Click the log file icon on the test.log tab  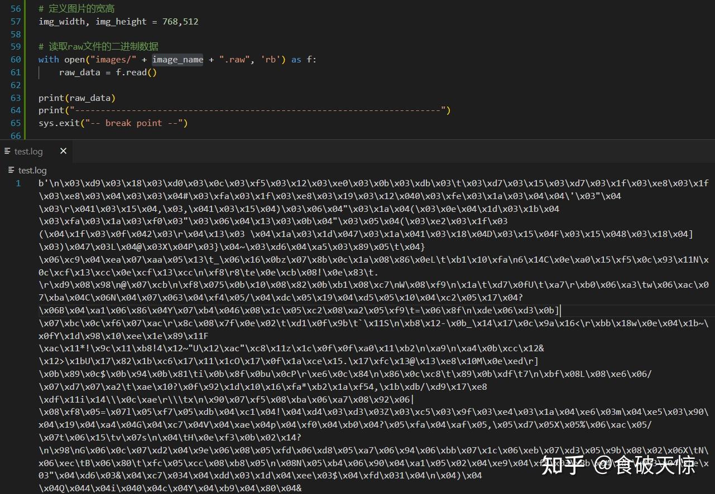pyautogui.click(x=6, y=151)
